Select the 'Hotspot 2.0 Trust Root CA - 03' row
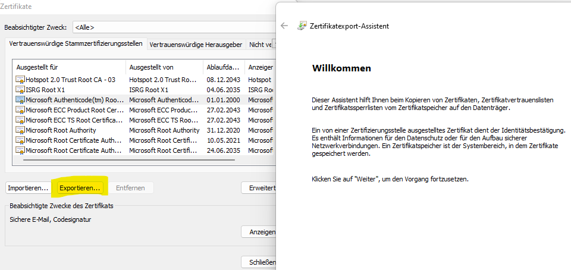The width and height of the screenshot is (571, 270). pos(143,80)
